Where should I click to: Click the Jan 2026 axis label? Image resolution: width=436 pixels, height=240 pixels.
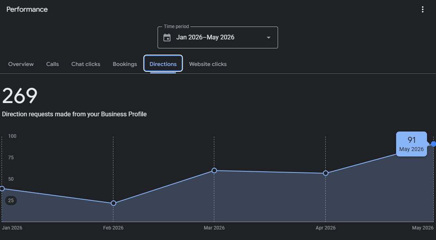pos(12,228)
